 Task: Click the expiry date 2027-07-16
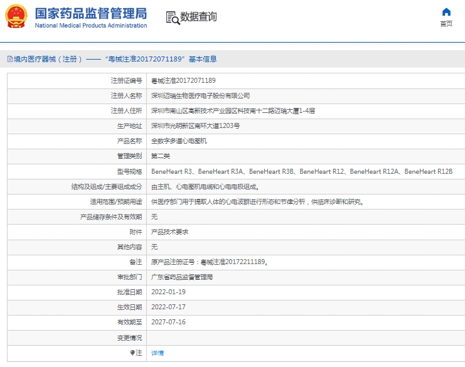pos(168,322)
